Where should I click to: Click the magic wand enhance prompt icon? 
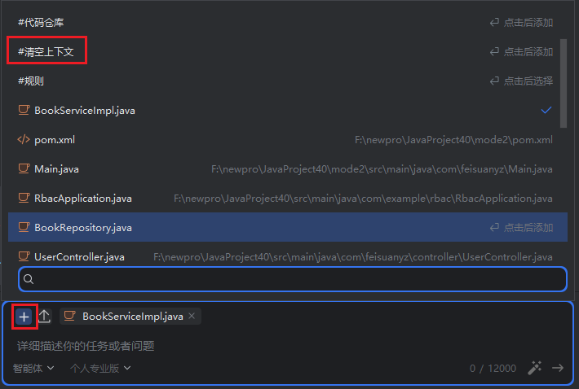point(535,368)
